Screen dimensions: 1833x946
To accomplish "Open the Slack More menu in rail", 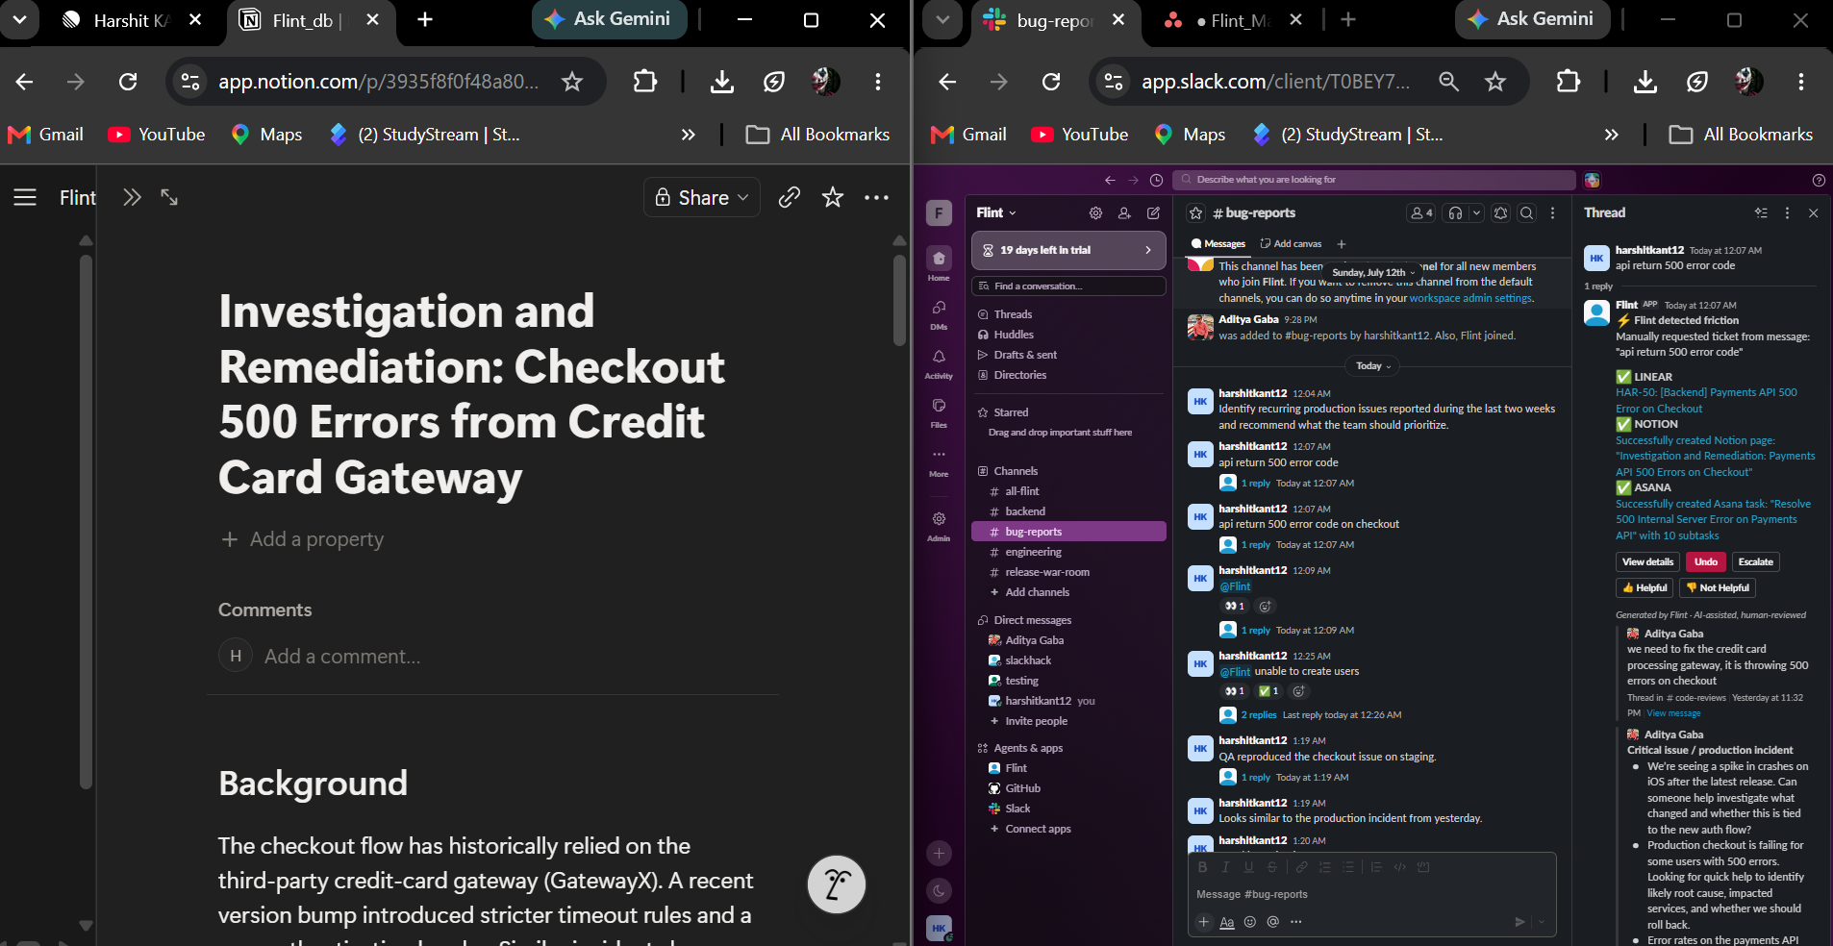I will [x=939, y=461].
